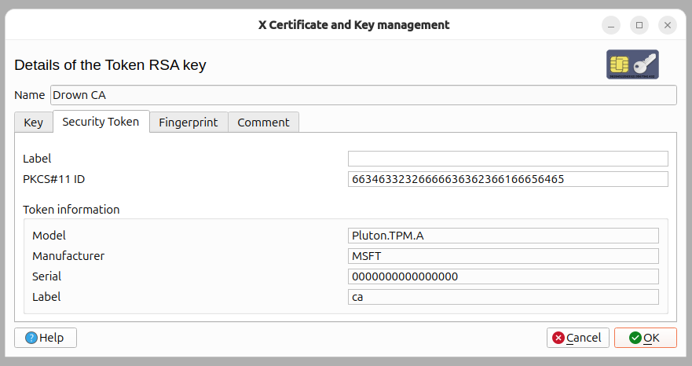The width and height of the screenshot is (692, 366).
Task: Click the blue question mark Help icon
Action: [31, 338]
